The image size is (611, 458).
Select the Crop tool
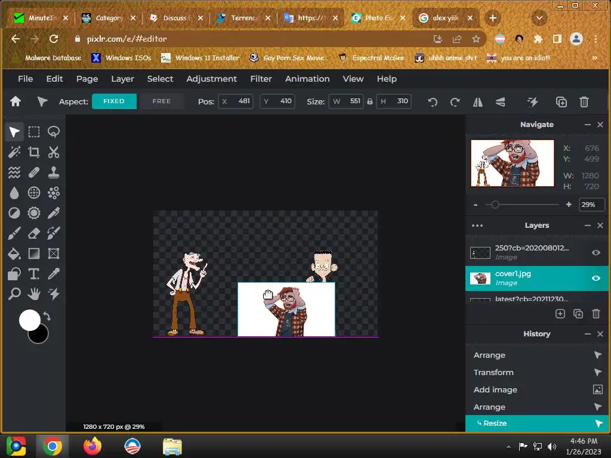34,152
